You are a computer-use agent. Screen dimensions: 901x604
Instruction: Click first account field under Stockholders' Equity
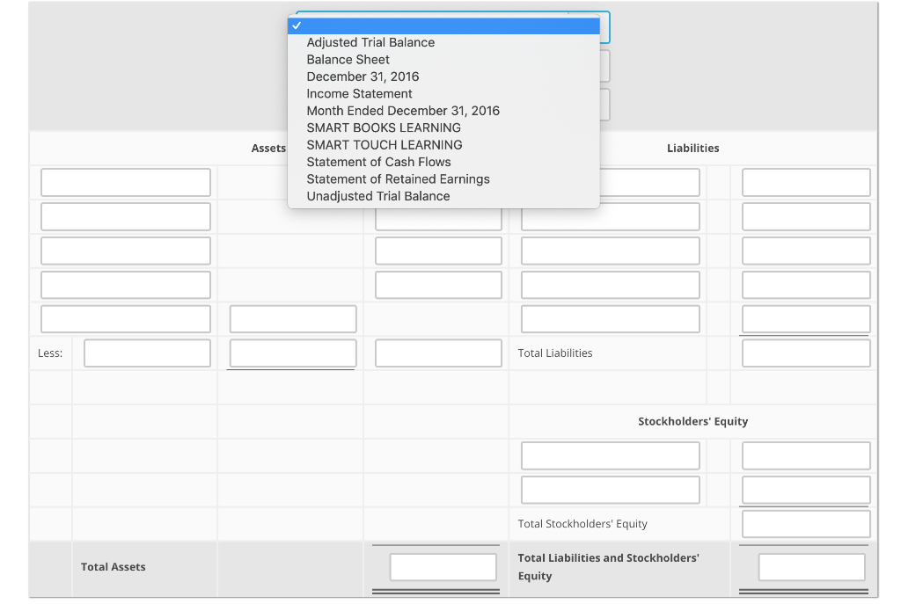(x=611, y=456)
